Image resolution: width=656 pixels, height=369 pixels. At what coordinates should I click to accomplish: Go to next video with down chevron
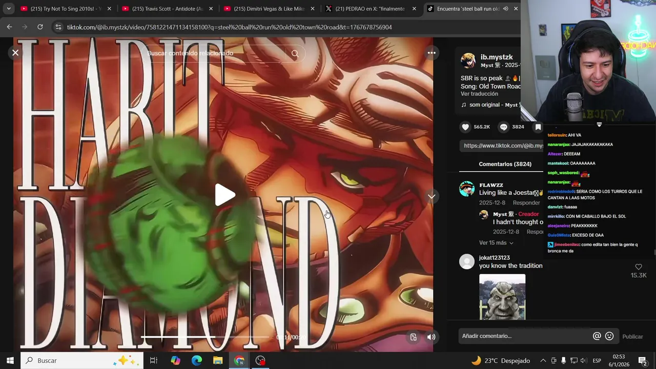pos(432,196)
